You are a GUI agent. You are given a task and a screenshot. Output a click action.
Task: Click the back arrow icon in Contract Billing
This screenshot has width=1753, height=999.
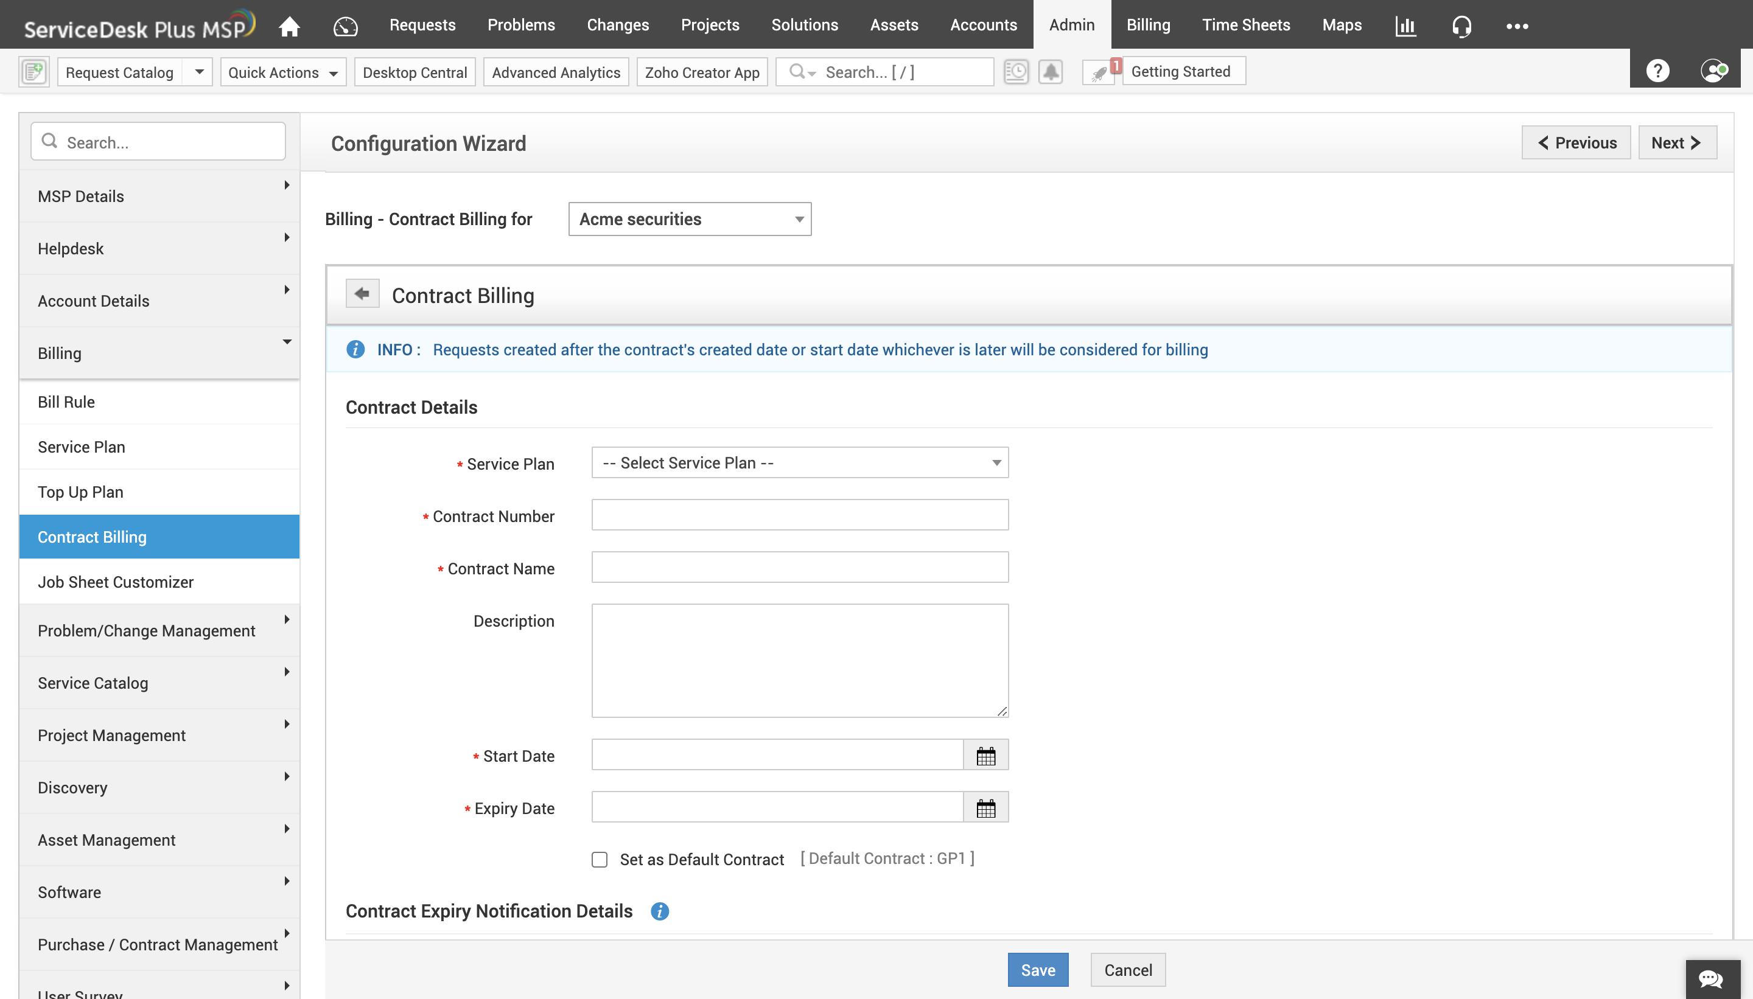361,294
